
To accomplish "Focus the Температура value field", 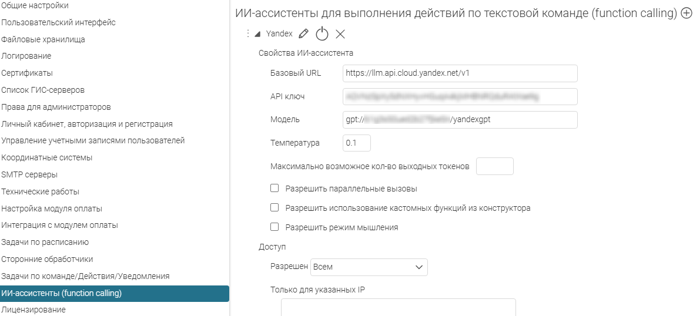I will 357,143.
